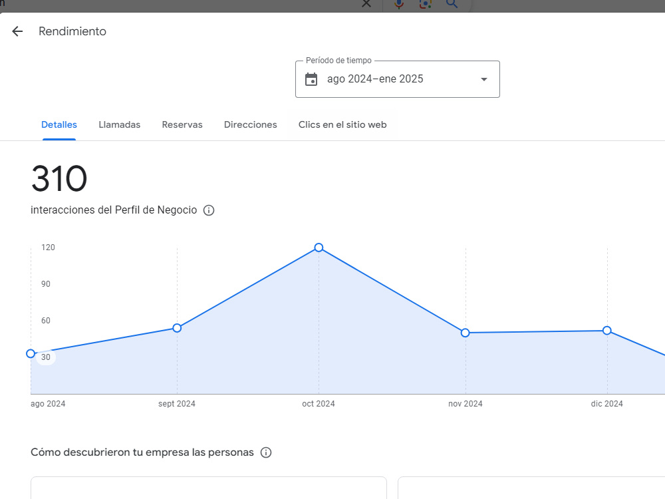Click the nov 2024 axis label

(x=465, y=404)
